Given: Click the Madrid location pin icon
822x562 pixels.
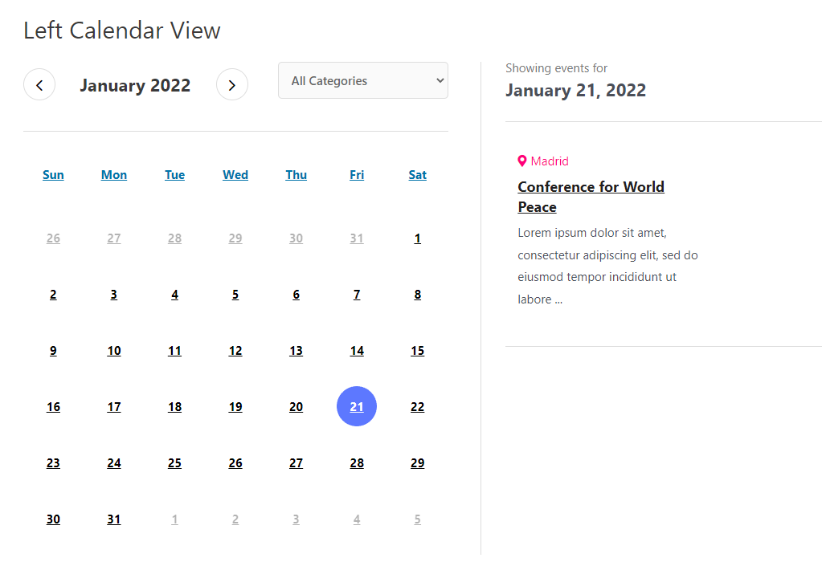Looking at the screenshot, I should tap(522, 161).
